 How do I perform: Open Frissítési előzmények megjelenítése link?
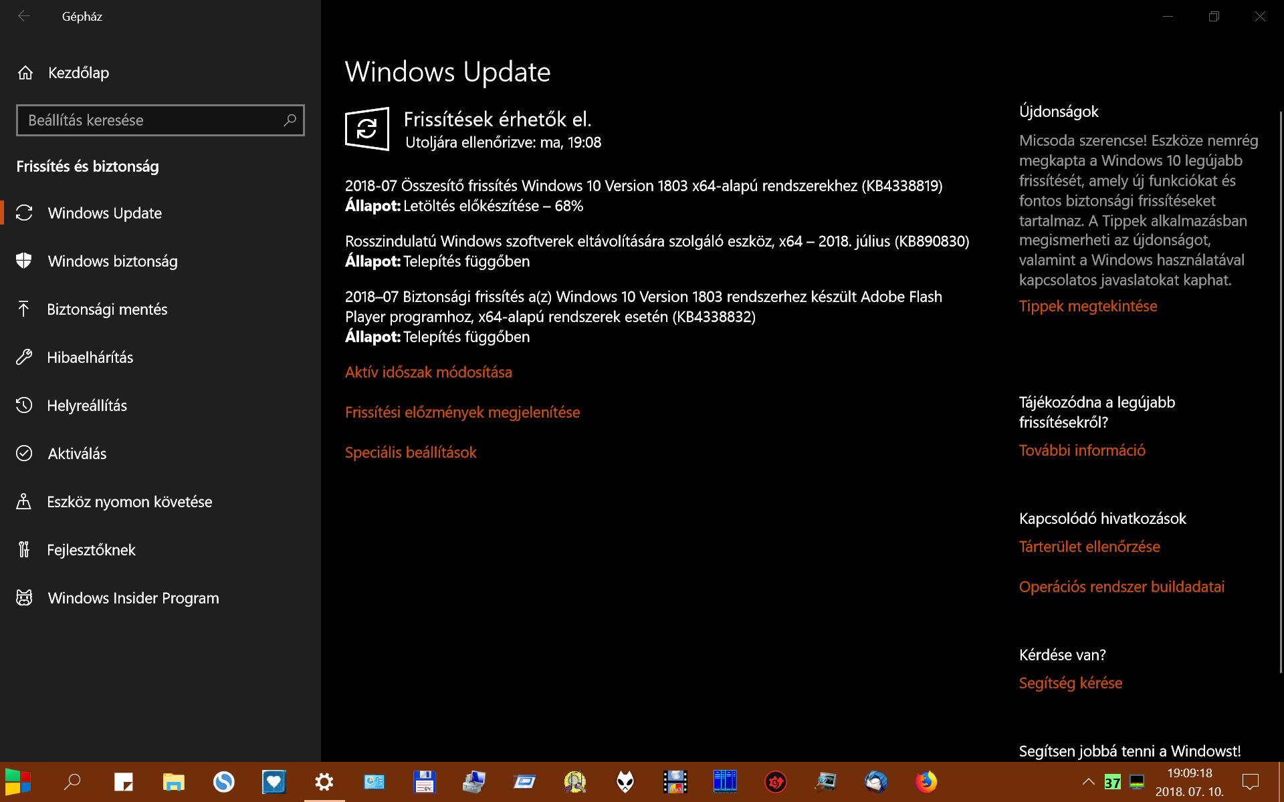pyautogui.click(x=462, y=412)
